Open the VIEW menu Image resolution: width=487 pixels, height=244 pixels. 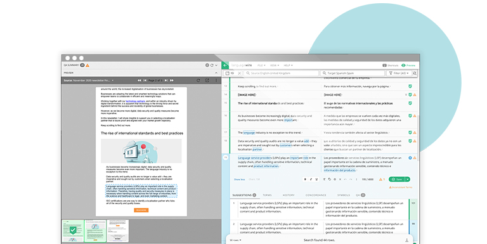coord(274,65)
